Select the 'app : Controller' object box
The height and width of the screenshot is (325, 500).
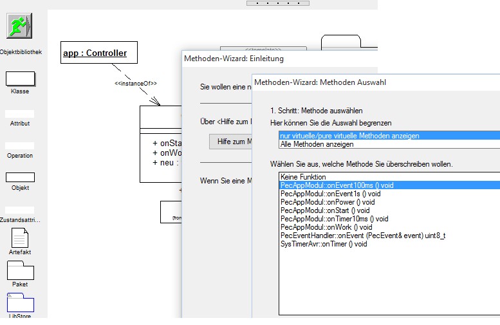[98, 53]
